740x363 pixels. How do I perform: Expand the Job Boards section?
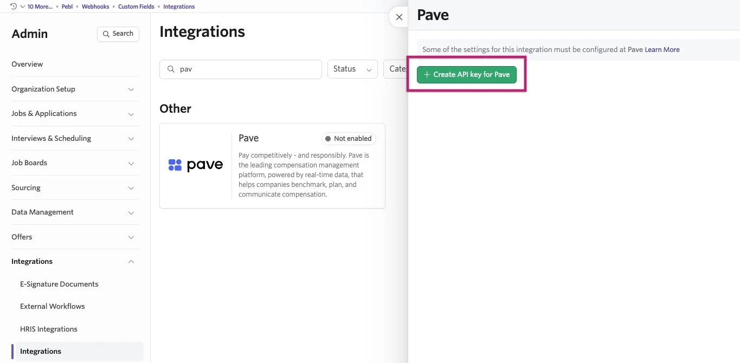75,163
